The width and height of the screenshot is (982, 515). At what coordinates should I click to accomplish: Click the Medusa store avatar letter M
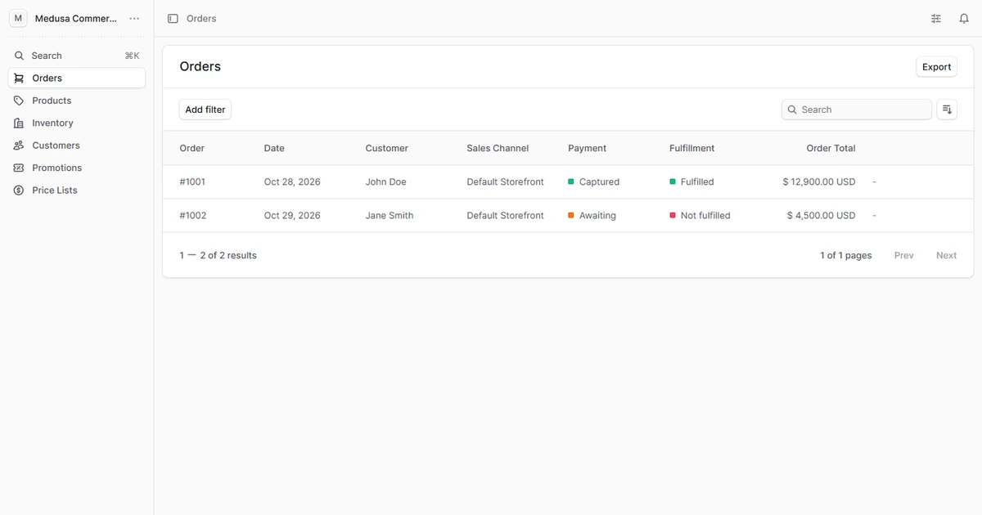[18, 18]
